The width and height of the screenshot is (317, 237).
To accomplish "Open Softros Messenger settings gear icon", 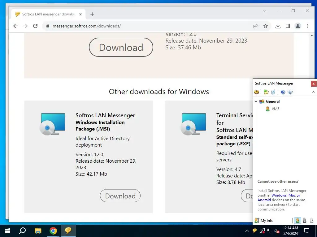I will [x=257, y=92].
